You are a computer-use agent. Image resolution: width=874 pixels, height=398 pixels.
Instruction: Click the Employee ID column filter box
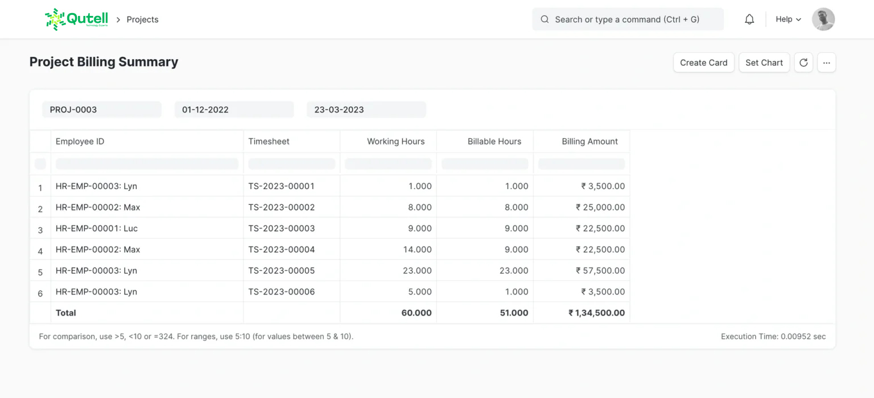pos(147,164)
